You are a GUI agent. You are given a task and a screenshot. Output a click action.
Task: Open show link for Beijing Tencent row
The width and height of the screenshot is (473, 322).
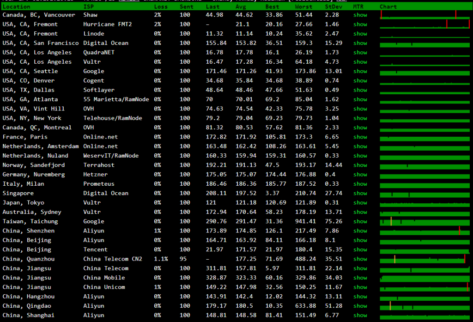coord(360,249)
